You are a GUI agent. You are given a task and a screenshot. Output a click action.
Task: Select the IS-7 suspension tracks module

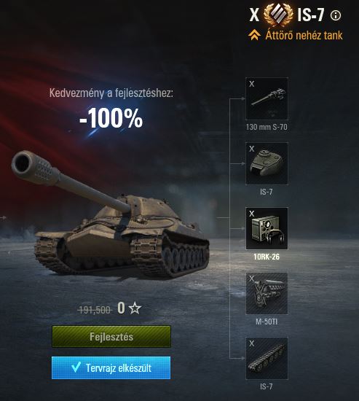pos(267,358)
